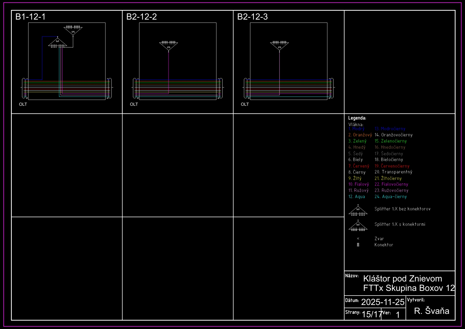Click the B1-12-1 box title

pos(31,17)
